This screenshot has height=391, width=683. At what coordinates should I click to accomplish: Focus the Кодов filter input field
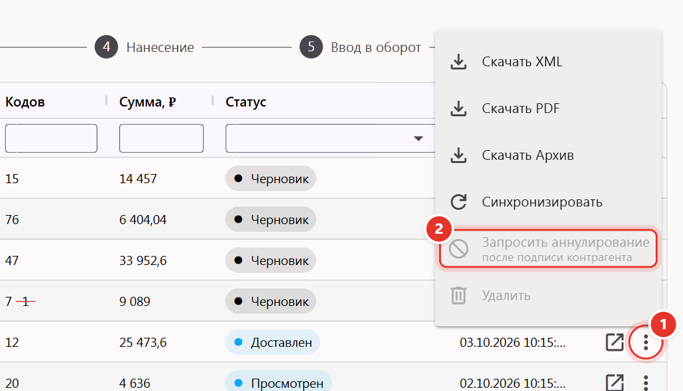(51, 138)
